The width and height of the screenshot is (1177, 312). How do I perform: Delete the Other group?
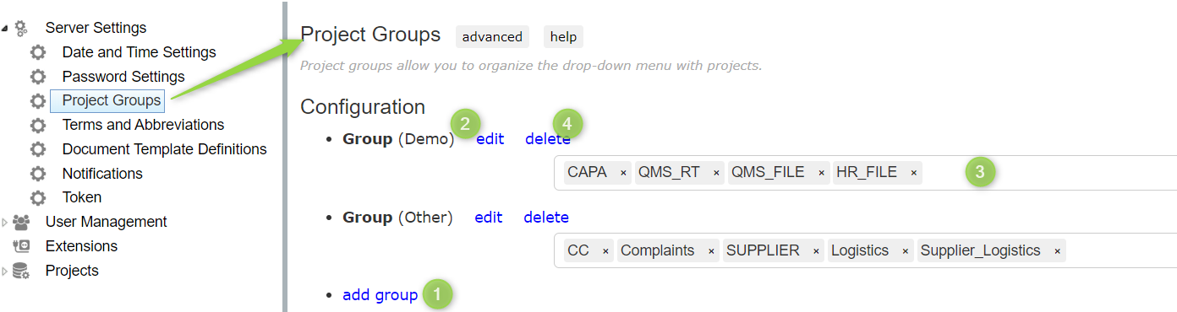pos(546,218)
